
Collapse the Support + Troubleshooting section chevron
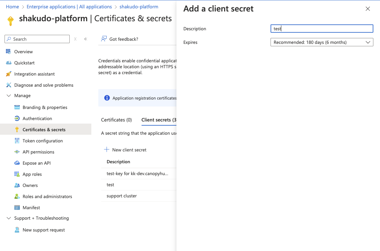[x=9, y=218]
